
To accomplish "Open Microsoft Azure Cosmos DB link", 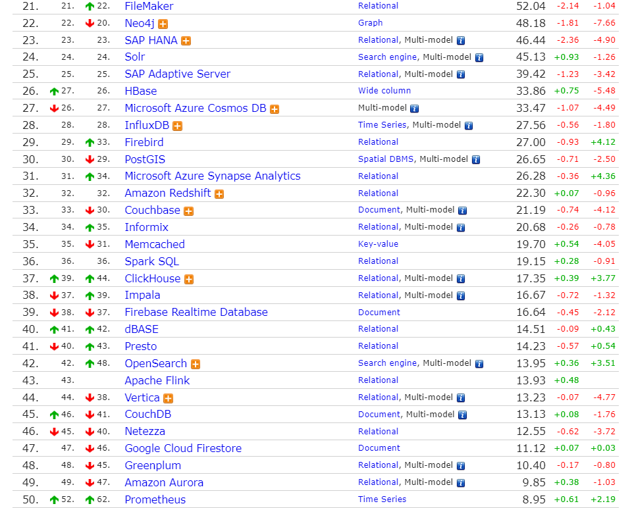I will click(196, 108).
